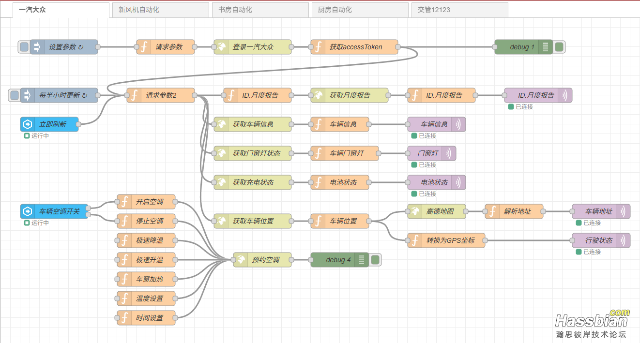Select the 一汽大众 flow tab
640x343 pixels.
[x=61, y=10]
